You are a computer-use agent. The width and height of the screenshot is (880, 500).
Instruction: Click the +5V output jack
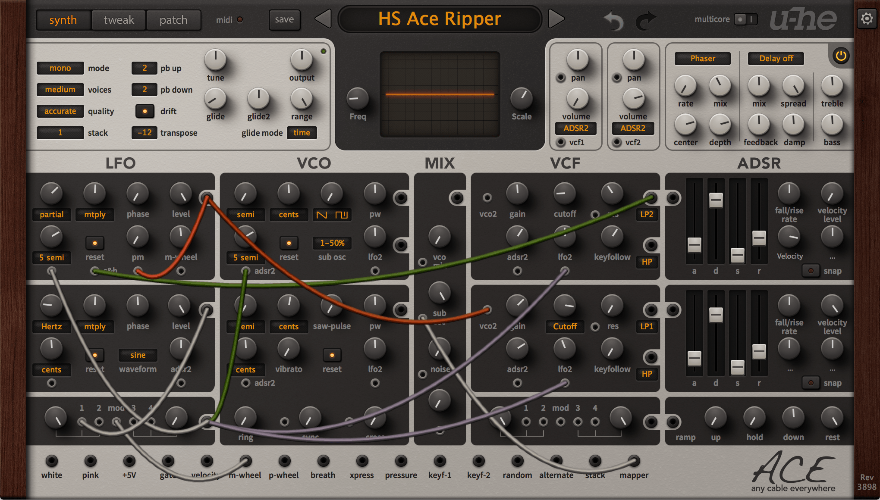tap(129, 461)
